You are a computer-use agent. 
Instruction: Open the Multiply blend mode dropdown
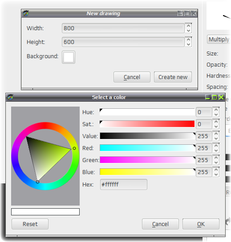pos(219,40)
